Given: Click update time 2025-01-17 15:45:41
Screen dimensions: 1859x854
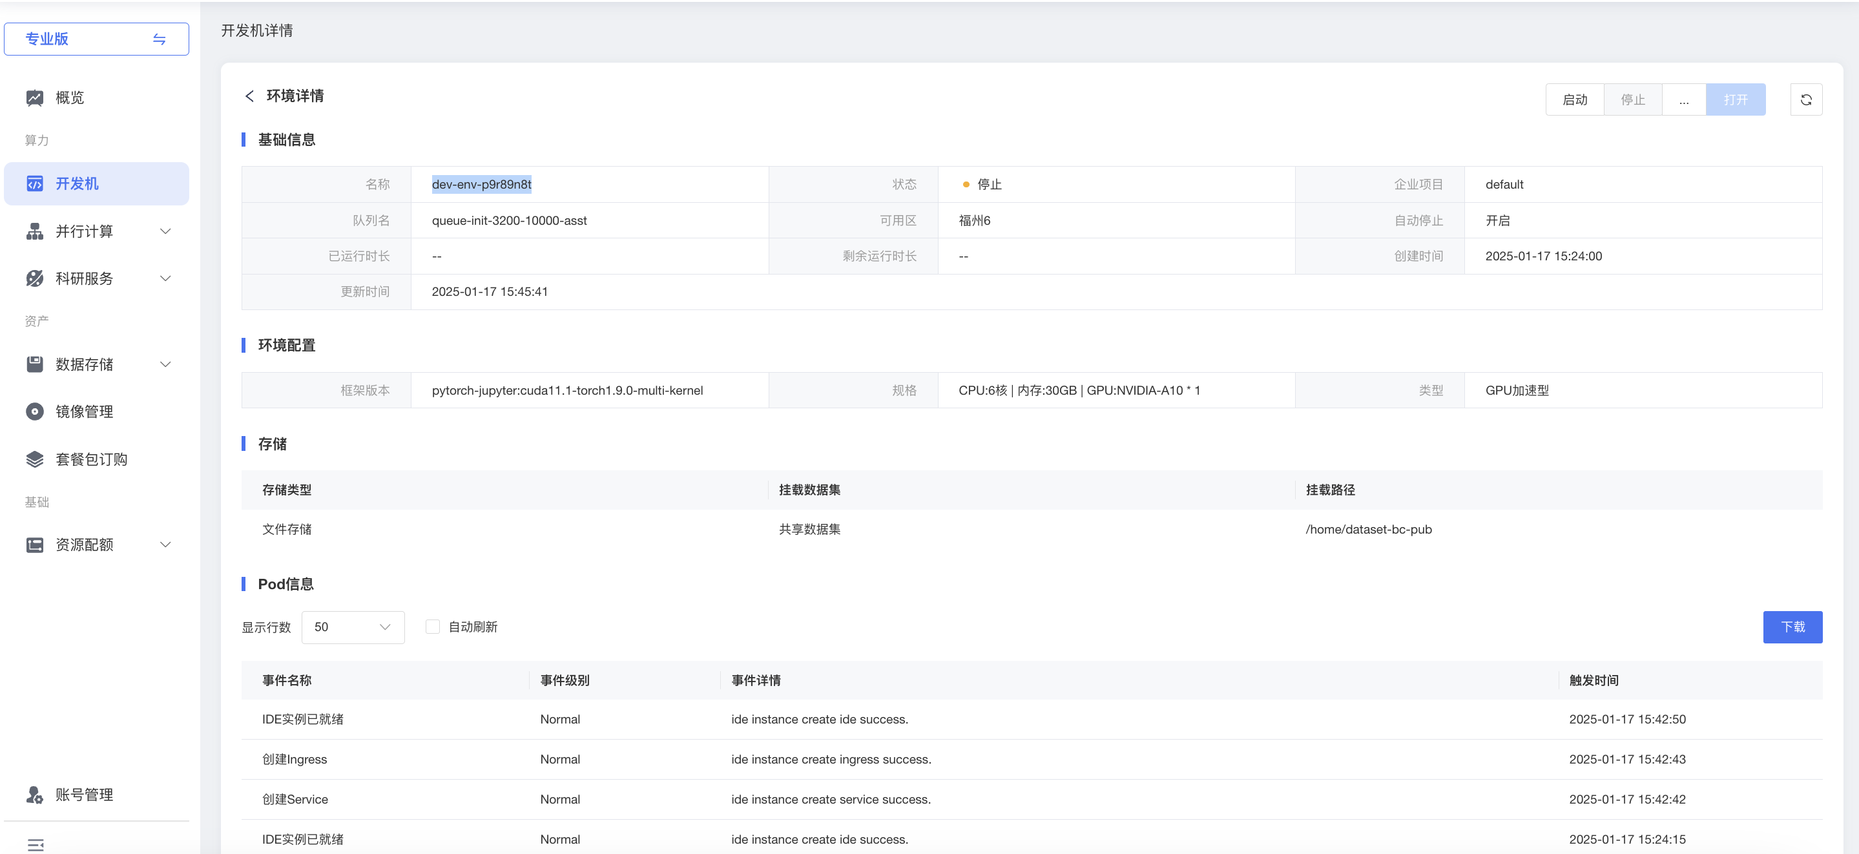Looking at the screenshot, I should (489, 291).
